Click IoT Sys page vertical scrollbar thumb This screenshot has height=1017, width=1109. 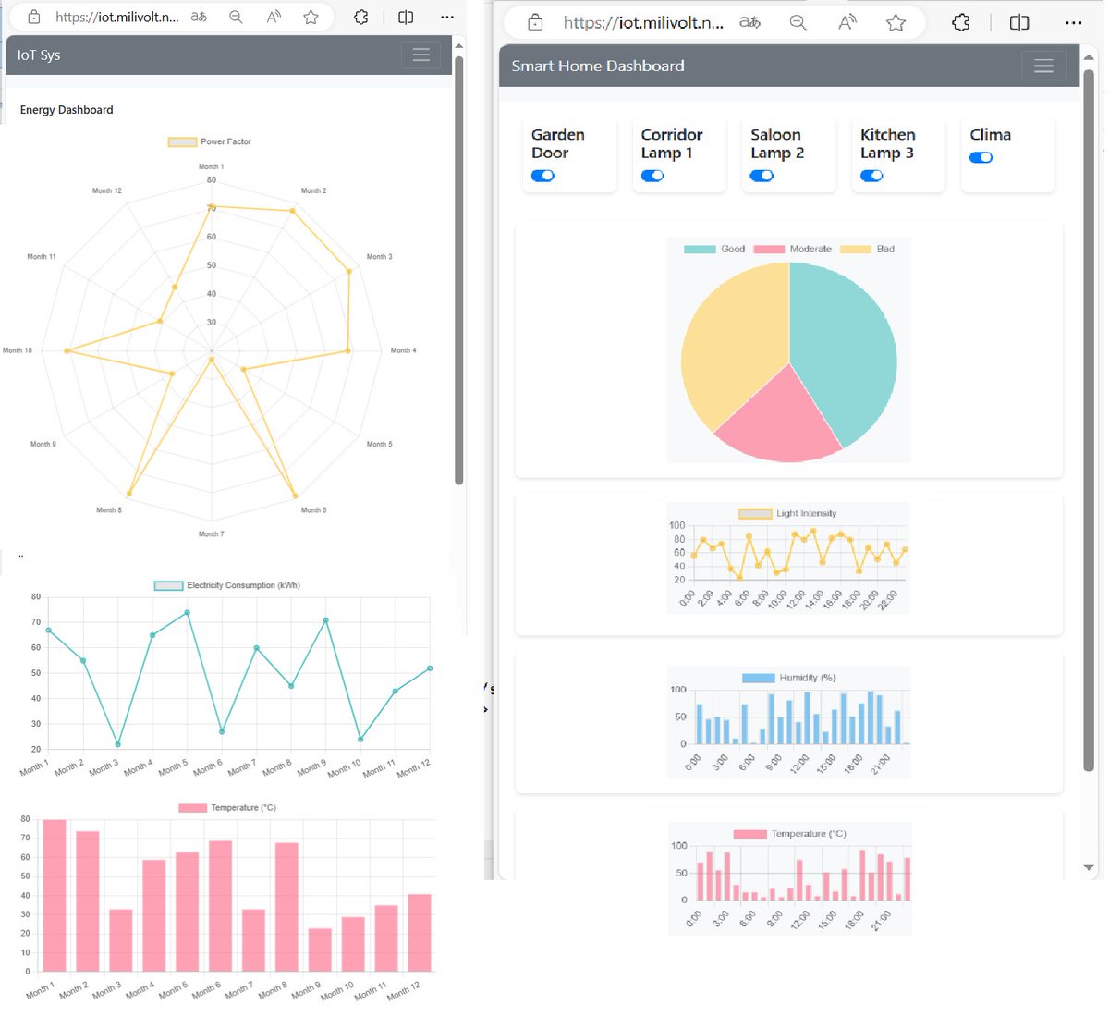458,268
